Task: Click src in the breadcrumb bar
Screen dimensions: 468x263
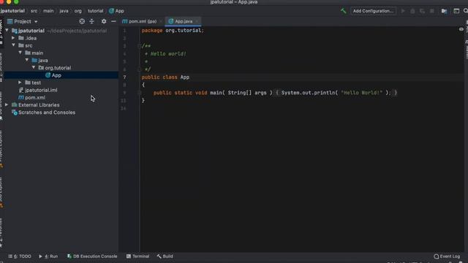Action: 34,11
